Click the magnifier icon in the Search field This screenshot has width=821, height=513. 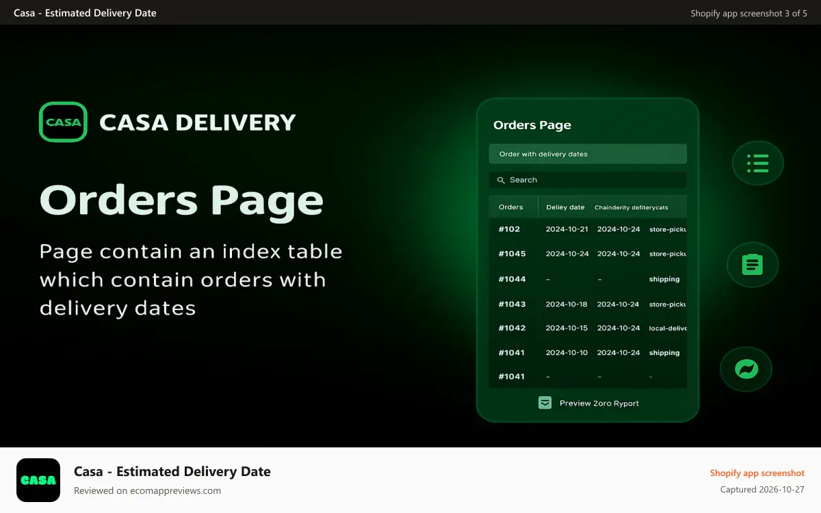point(501,180)
